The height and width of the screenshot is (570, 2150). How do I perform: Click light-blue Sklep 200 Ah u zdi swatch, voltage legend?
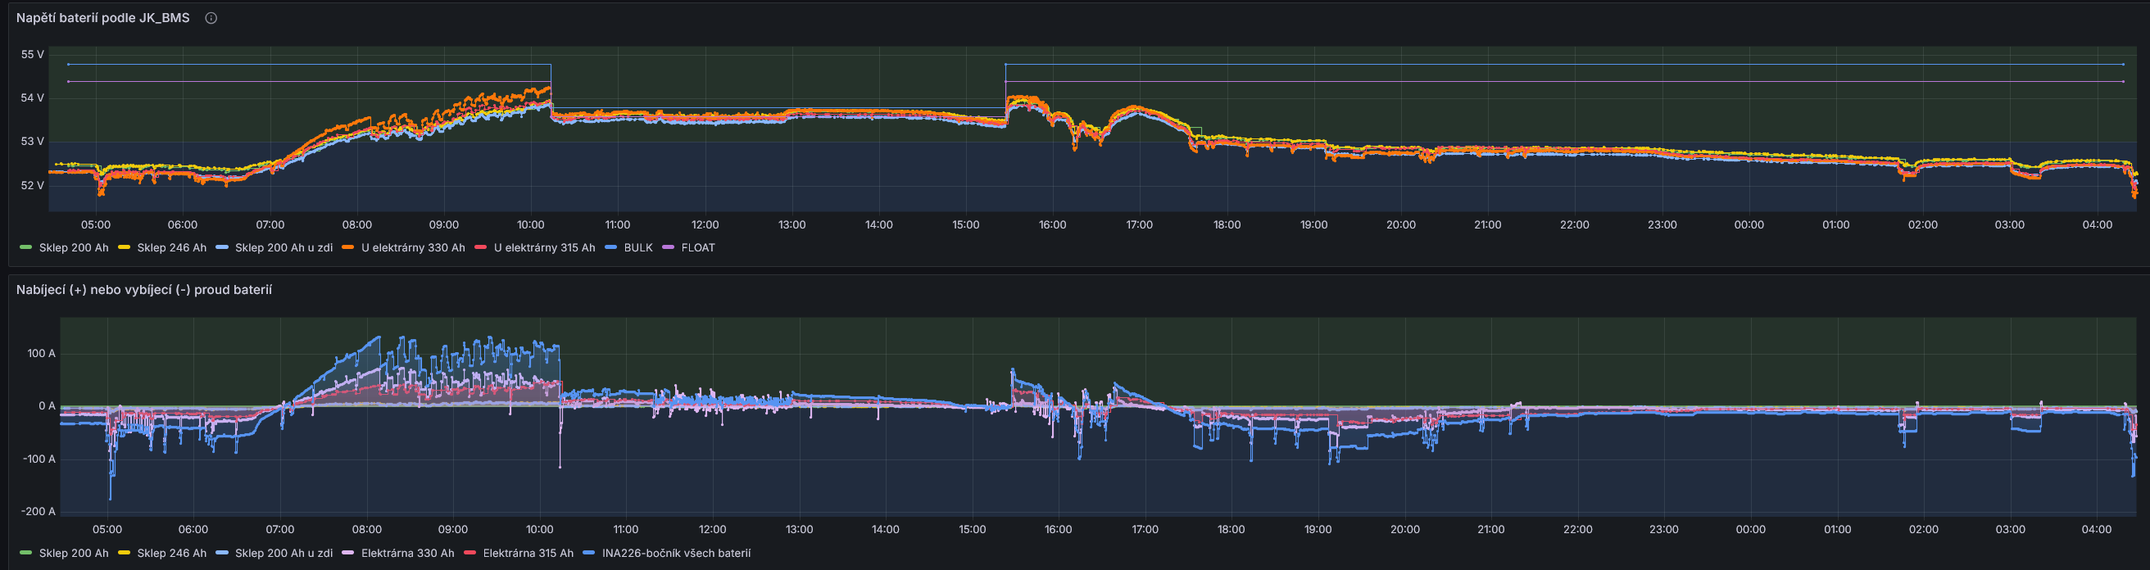point(221,248)
